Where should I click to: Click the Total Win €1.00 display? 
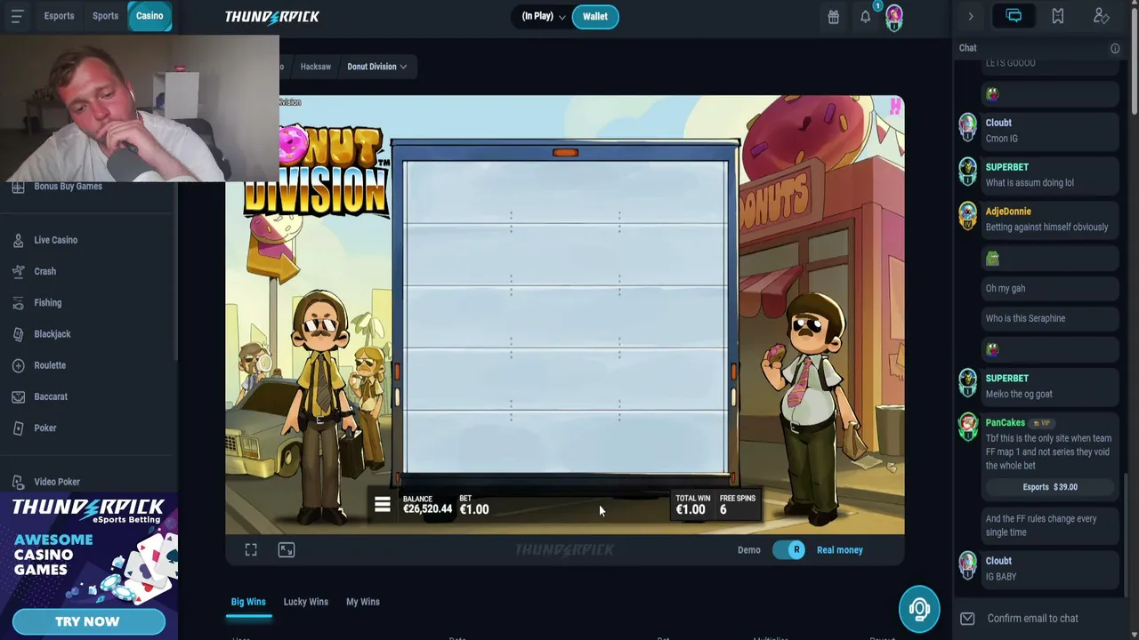click(x=692, y=505)
